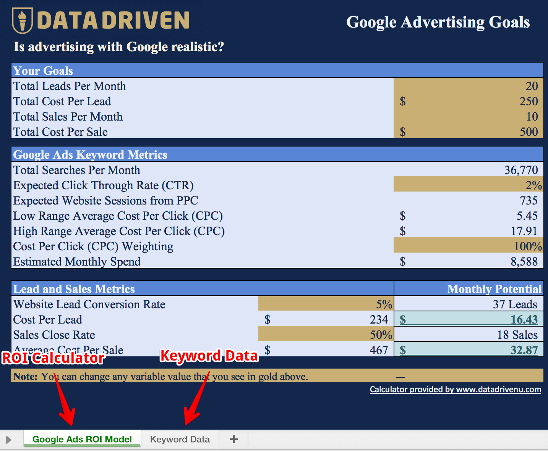
Task: Click the Google Advertising Goals title
Action: click(438, 22)
